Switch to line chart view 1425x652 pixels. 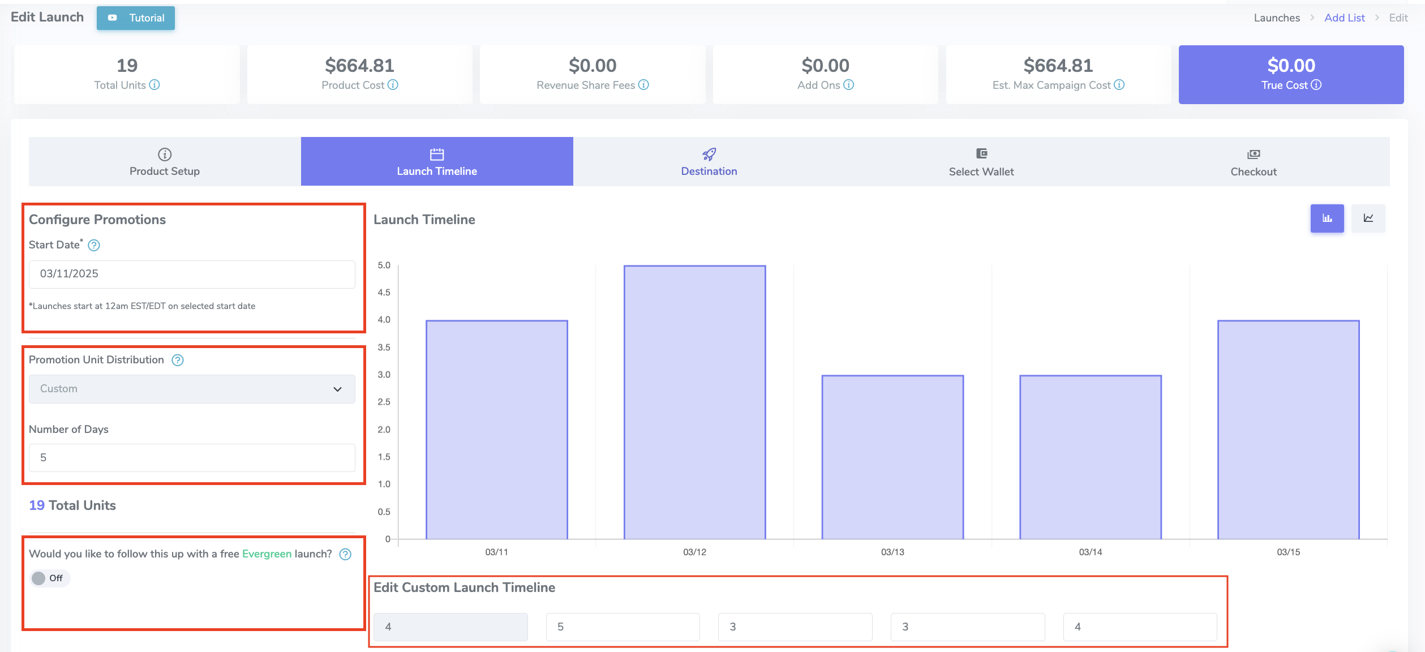1368,218
